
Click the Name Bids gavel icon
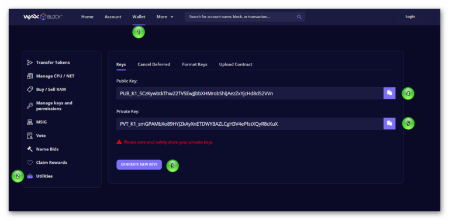[30, 149]
